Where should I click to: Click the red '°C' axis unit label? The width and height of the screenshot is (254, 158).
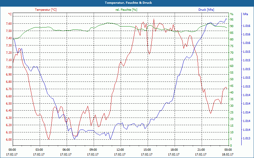tap(10, 14)
